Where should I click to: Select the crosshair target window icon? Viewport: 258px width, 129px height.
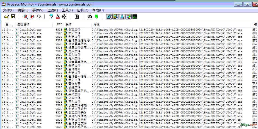[x=64, y=17]
